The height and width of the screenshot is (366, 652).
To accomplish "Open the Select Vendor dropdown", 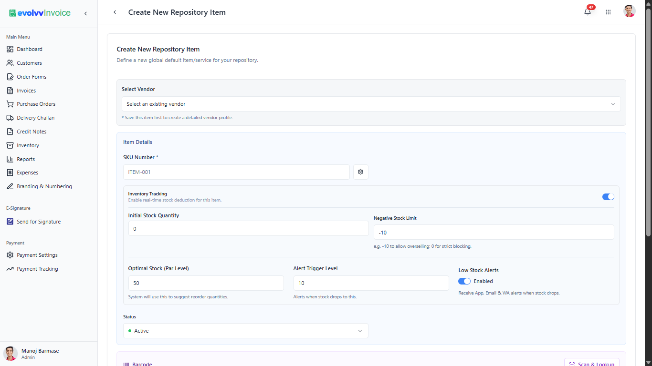I will pos(371,104).
